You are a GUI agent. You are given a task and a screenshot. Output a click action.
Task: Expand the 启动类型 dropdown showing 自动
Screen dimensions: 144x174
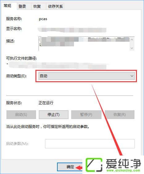[87, 76]
